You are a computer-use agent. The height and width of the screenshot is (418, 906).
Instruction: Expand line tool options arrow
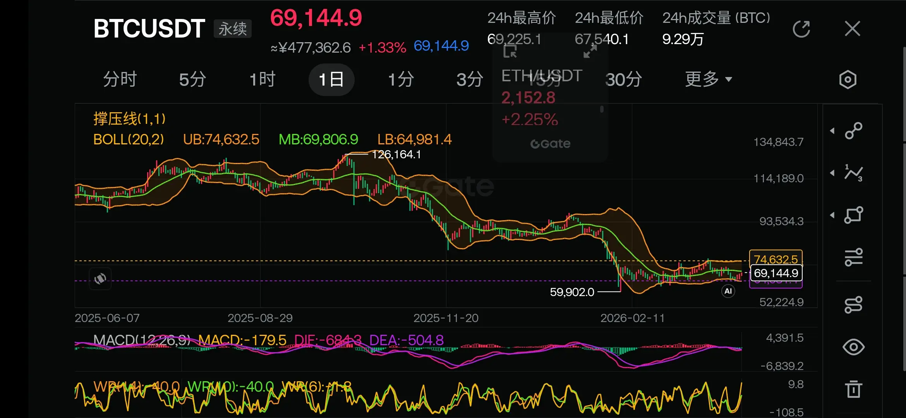[832, 131]
